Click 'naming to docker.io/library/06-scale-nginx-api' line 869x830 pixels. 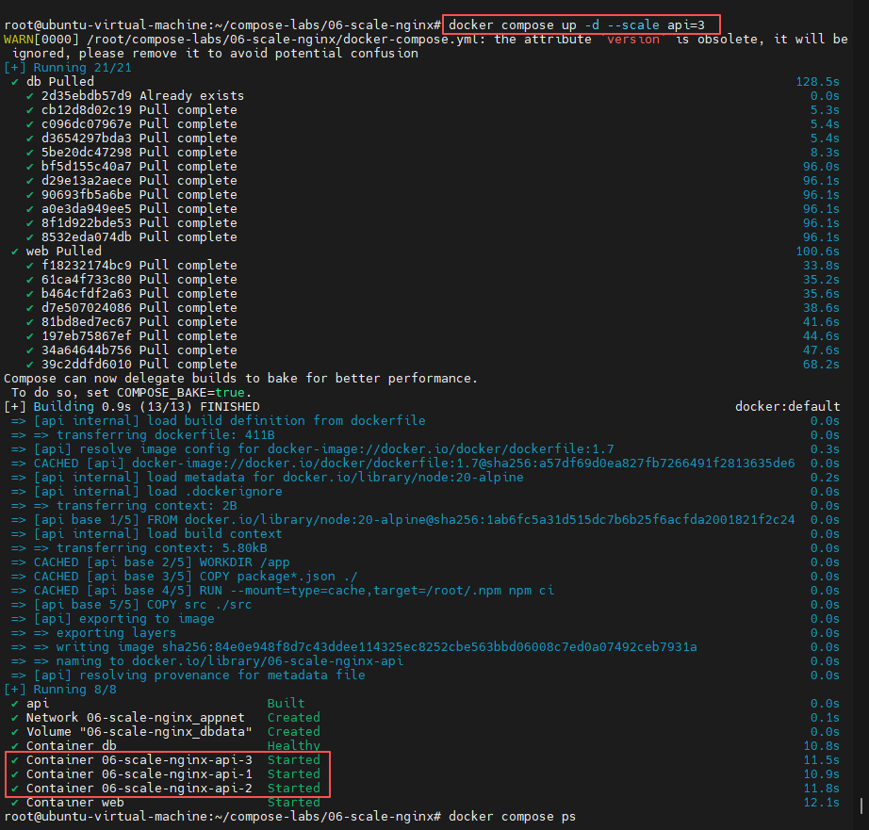pyautogui.click(x=229, y=661)
